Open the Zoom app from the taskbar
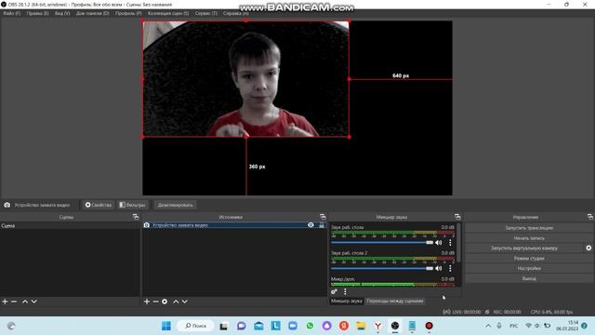The height and width of the screenshot is (335, 595). tap(293, 326)
